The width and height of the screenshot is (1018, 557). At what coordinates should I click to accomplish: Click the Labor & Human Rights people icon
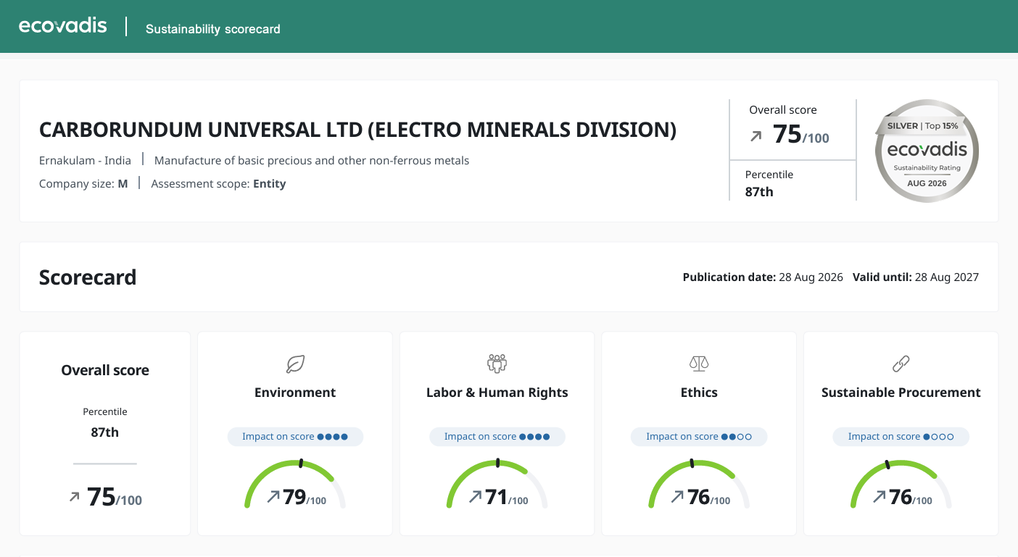click(497, 364)
